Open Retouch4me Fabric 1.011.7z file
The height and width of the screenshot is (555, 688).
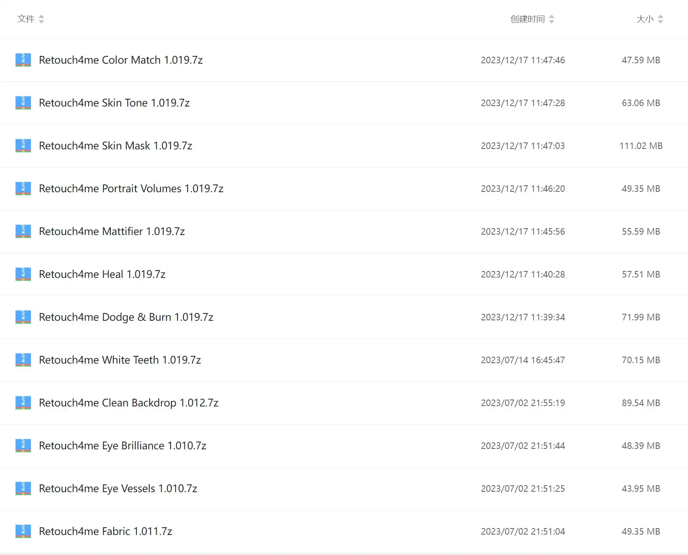tap(105, 531)
